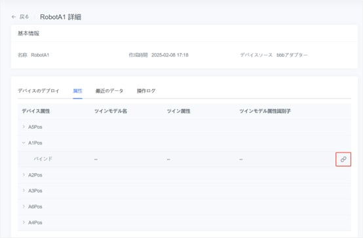Click the RobotA1 詳細 page title

(x=61, y=17)
